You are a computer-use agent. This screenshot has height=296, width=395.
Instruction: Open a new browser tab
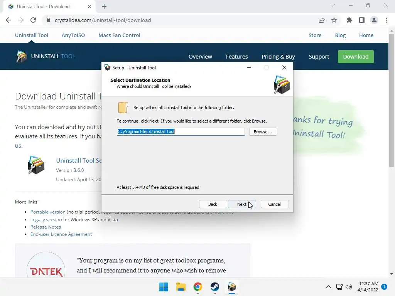[104, 7]
